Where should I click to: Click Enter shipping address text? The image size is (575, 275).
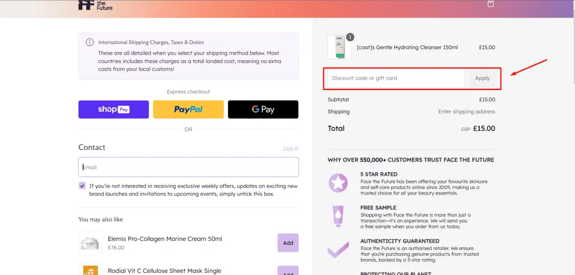[467, 111]
